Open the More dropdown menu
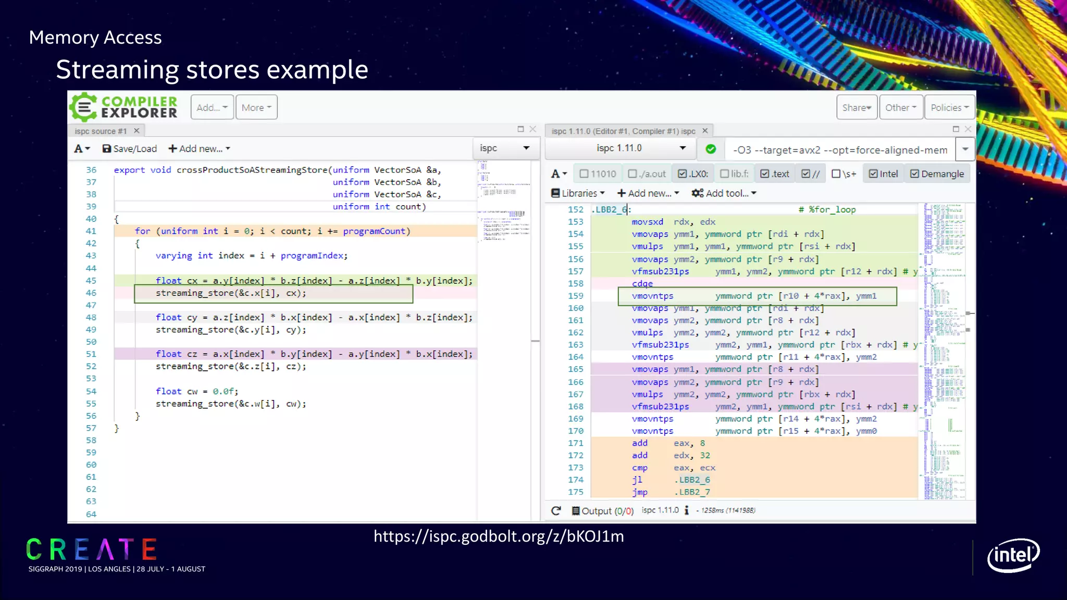The image size is (1067, 600). (256, 107)
